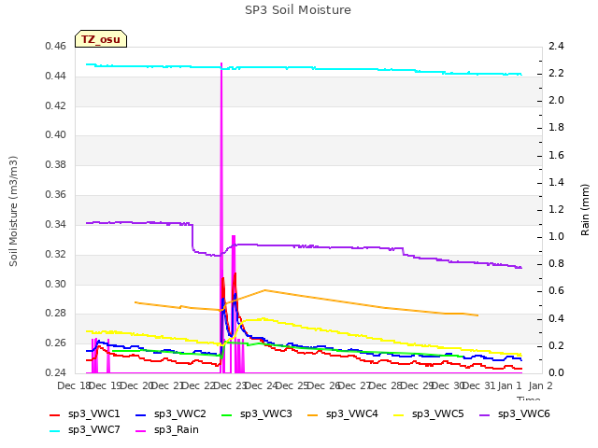
Task: Click the sp3_VWC5 yellow legend swatch
Action: pyautogui.click(x=399, y=414)
